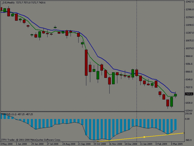Click the 6830.0 price axis label
The width and height of the screenshot is (194, 146).
[x=190, y=103]
